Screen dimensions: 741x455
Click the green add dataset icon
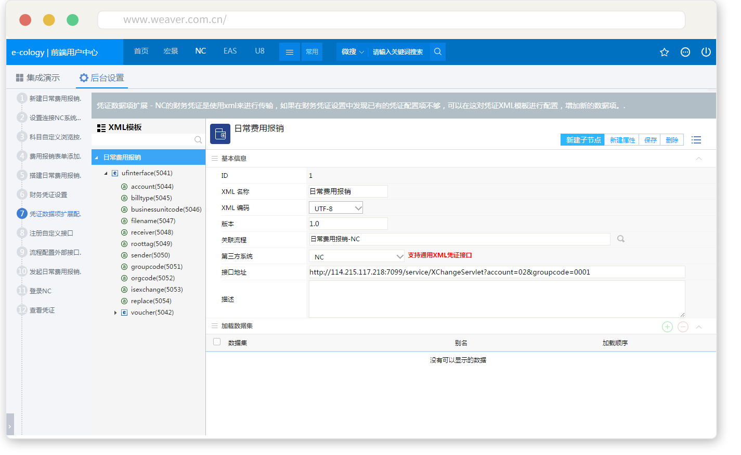pos(667,327)
